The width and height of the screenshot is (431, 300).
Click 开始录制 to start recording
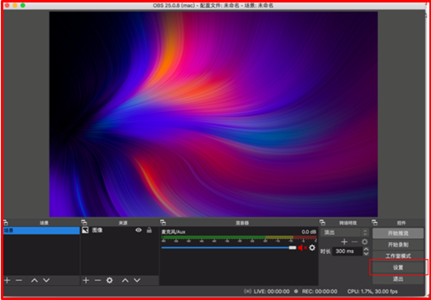coord(398,245)
